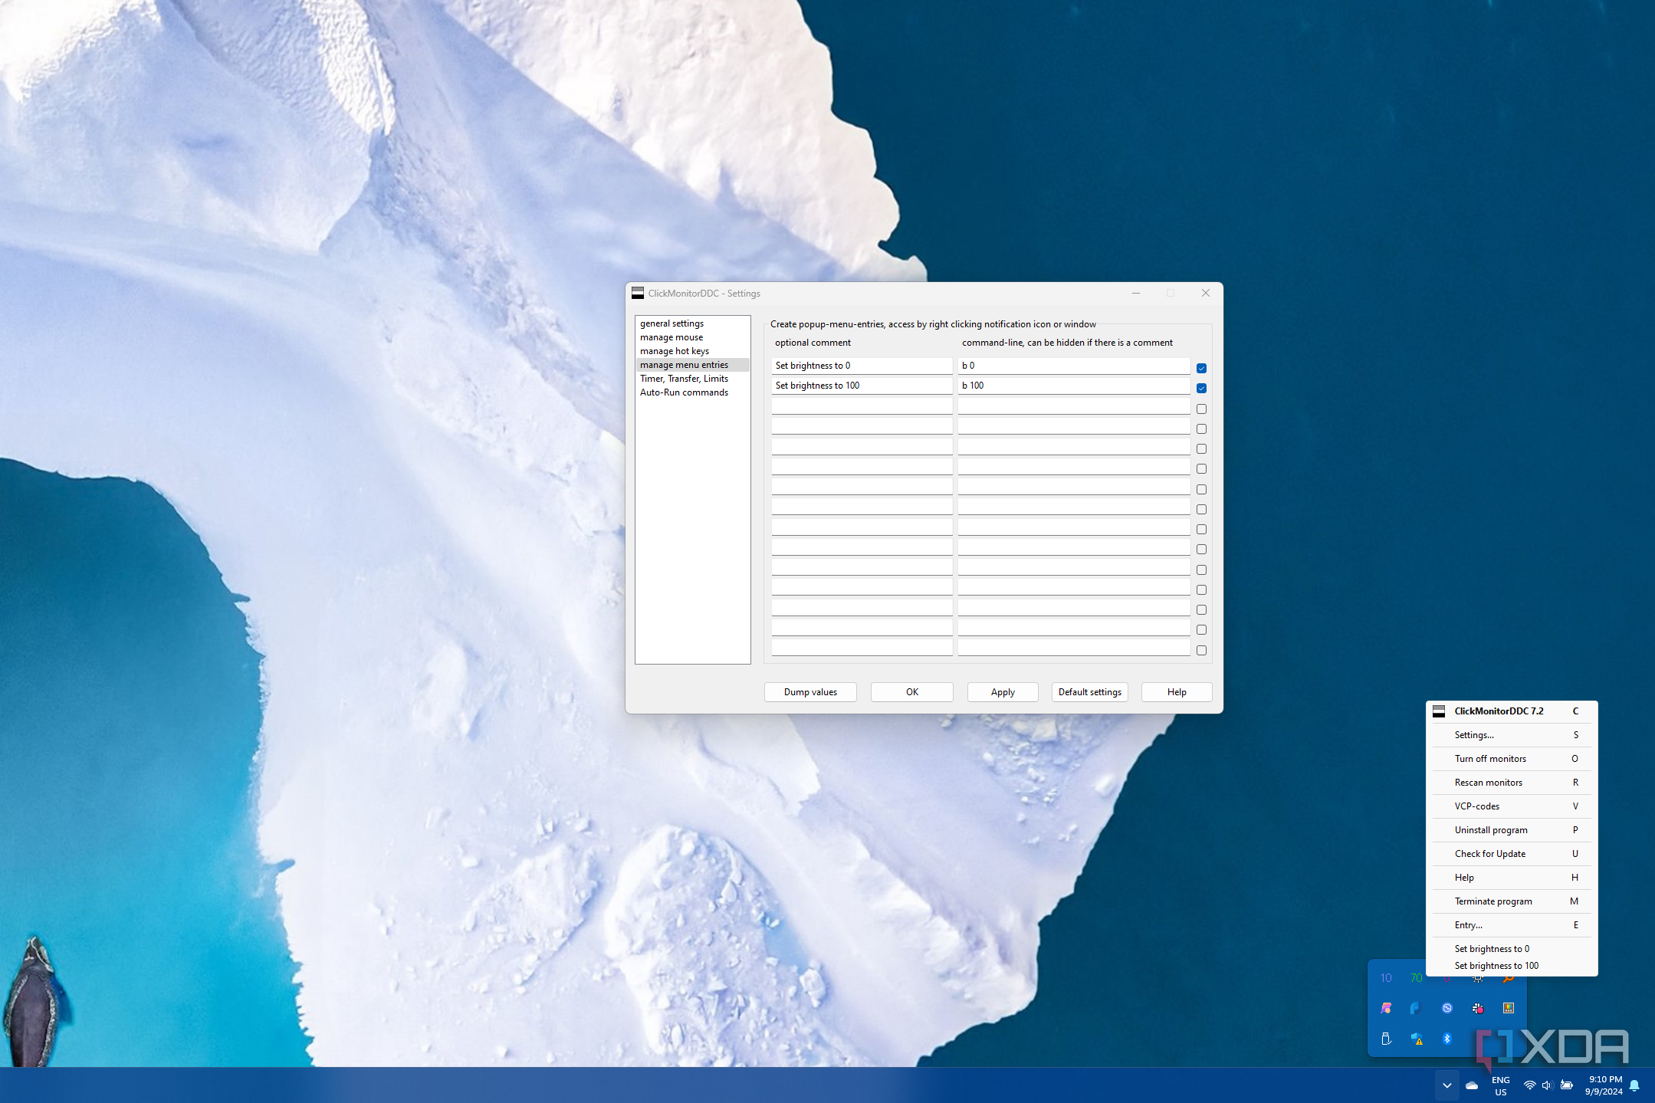Click the colorful TV-screen tray icon
This screenshot has height=1103, width=1655.
coord(1509,1009)
